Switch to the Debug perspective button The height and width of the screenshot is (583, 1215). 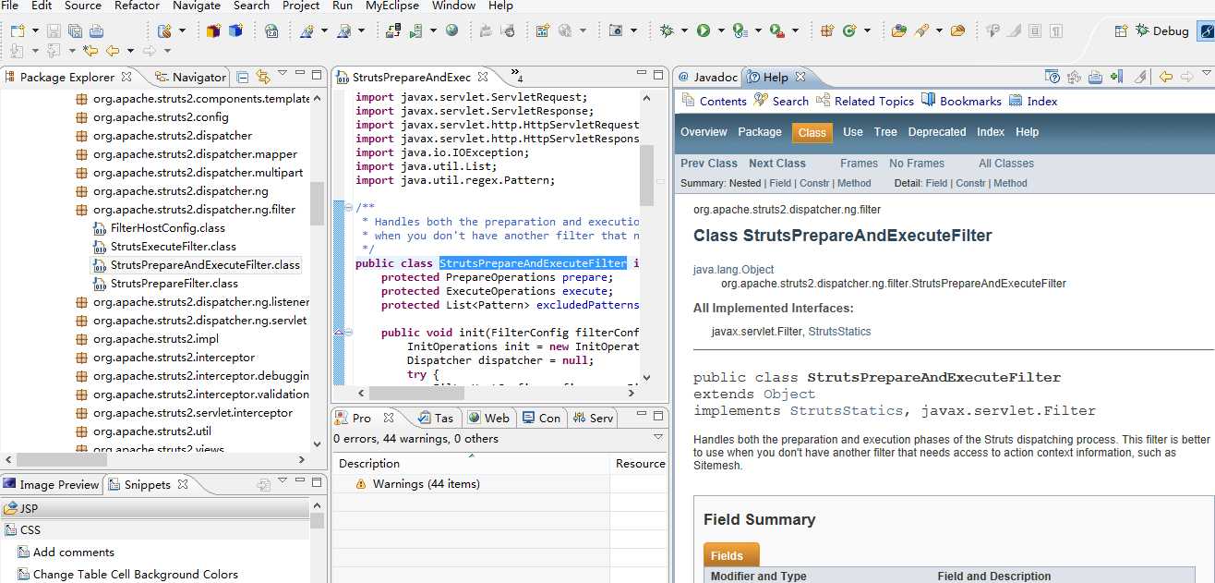1162,30
